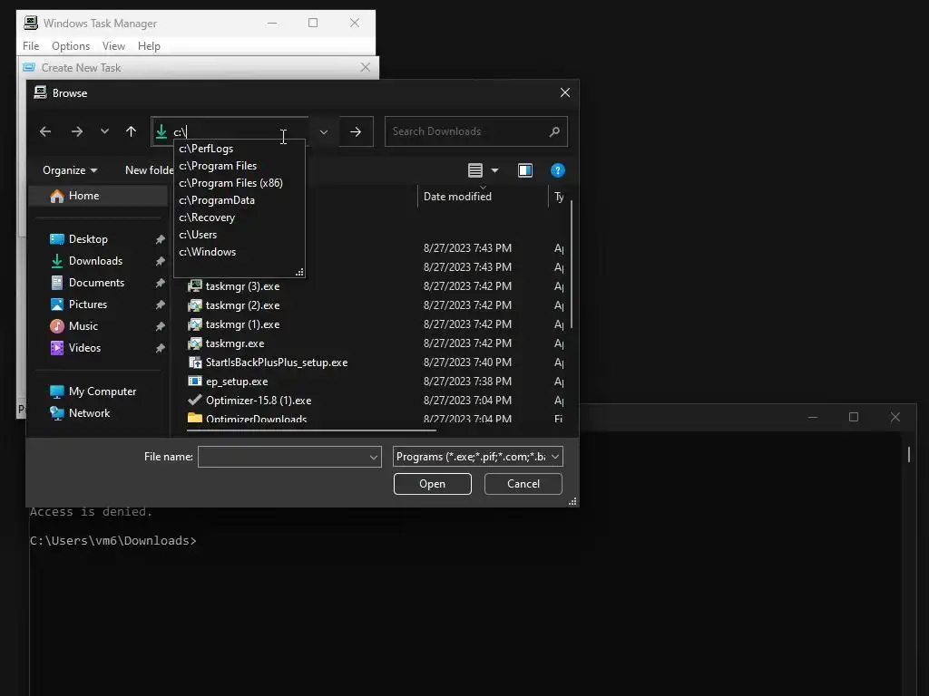Image resolution: width=929 pixels, height=696 pixels.
Task: Click the change view list icon
Action: coord(475,170)
